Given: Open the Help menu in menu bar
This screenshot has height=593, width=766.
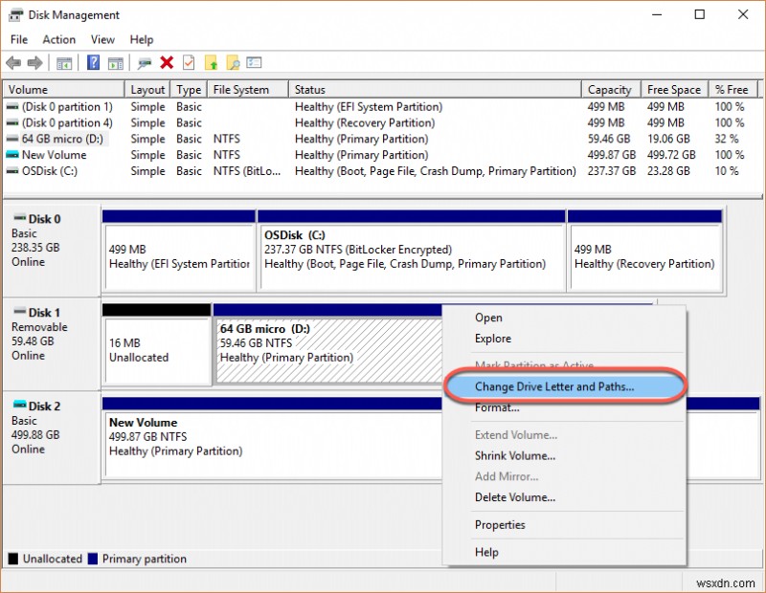Looking at the screenshot, I should [141, 39].
